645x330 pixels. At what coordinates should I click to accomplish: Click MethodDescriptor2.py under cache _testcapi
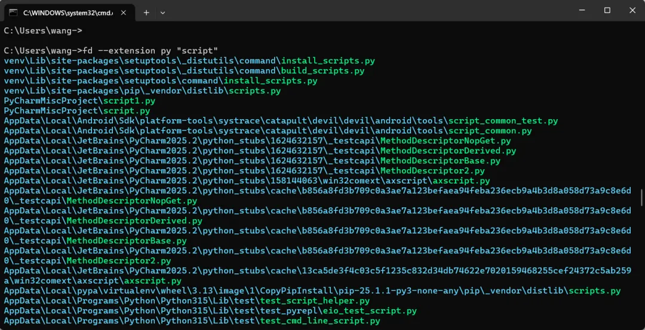[x=119, y=261]
